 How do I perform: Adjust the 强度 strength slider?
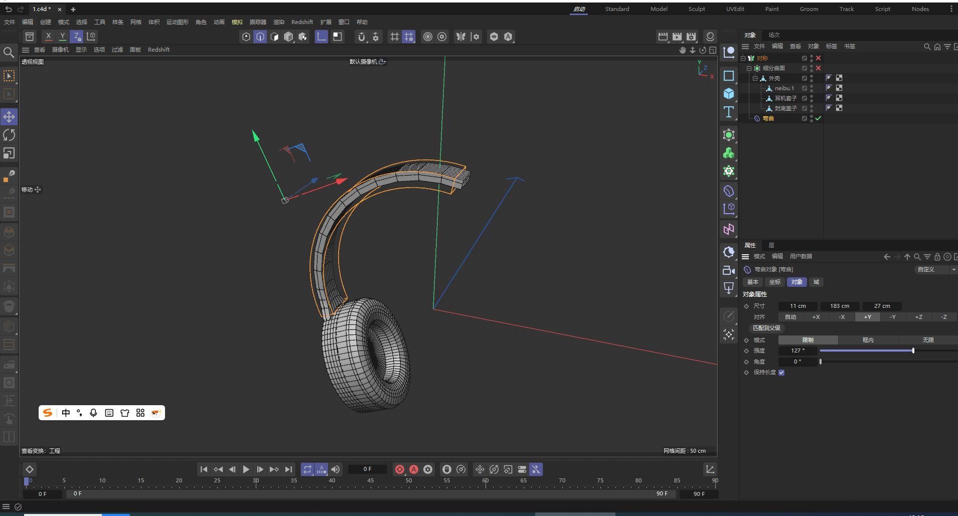913,351
